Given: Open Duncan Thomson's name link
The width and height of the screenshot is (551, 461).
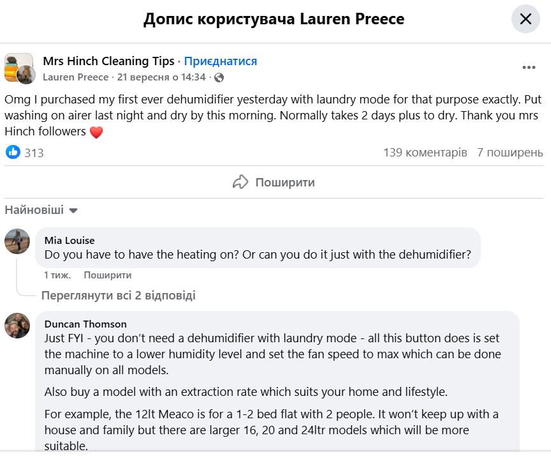Looking at the screenshot, I should (x=85, y=324).
